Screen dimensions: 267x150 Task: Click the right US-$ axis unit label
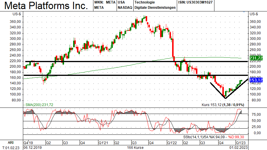(x=254, y=14)
